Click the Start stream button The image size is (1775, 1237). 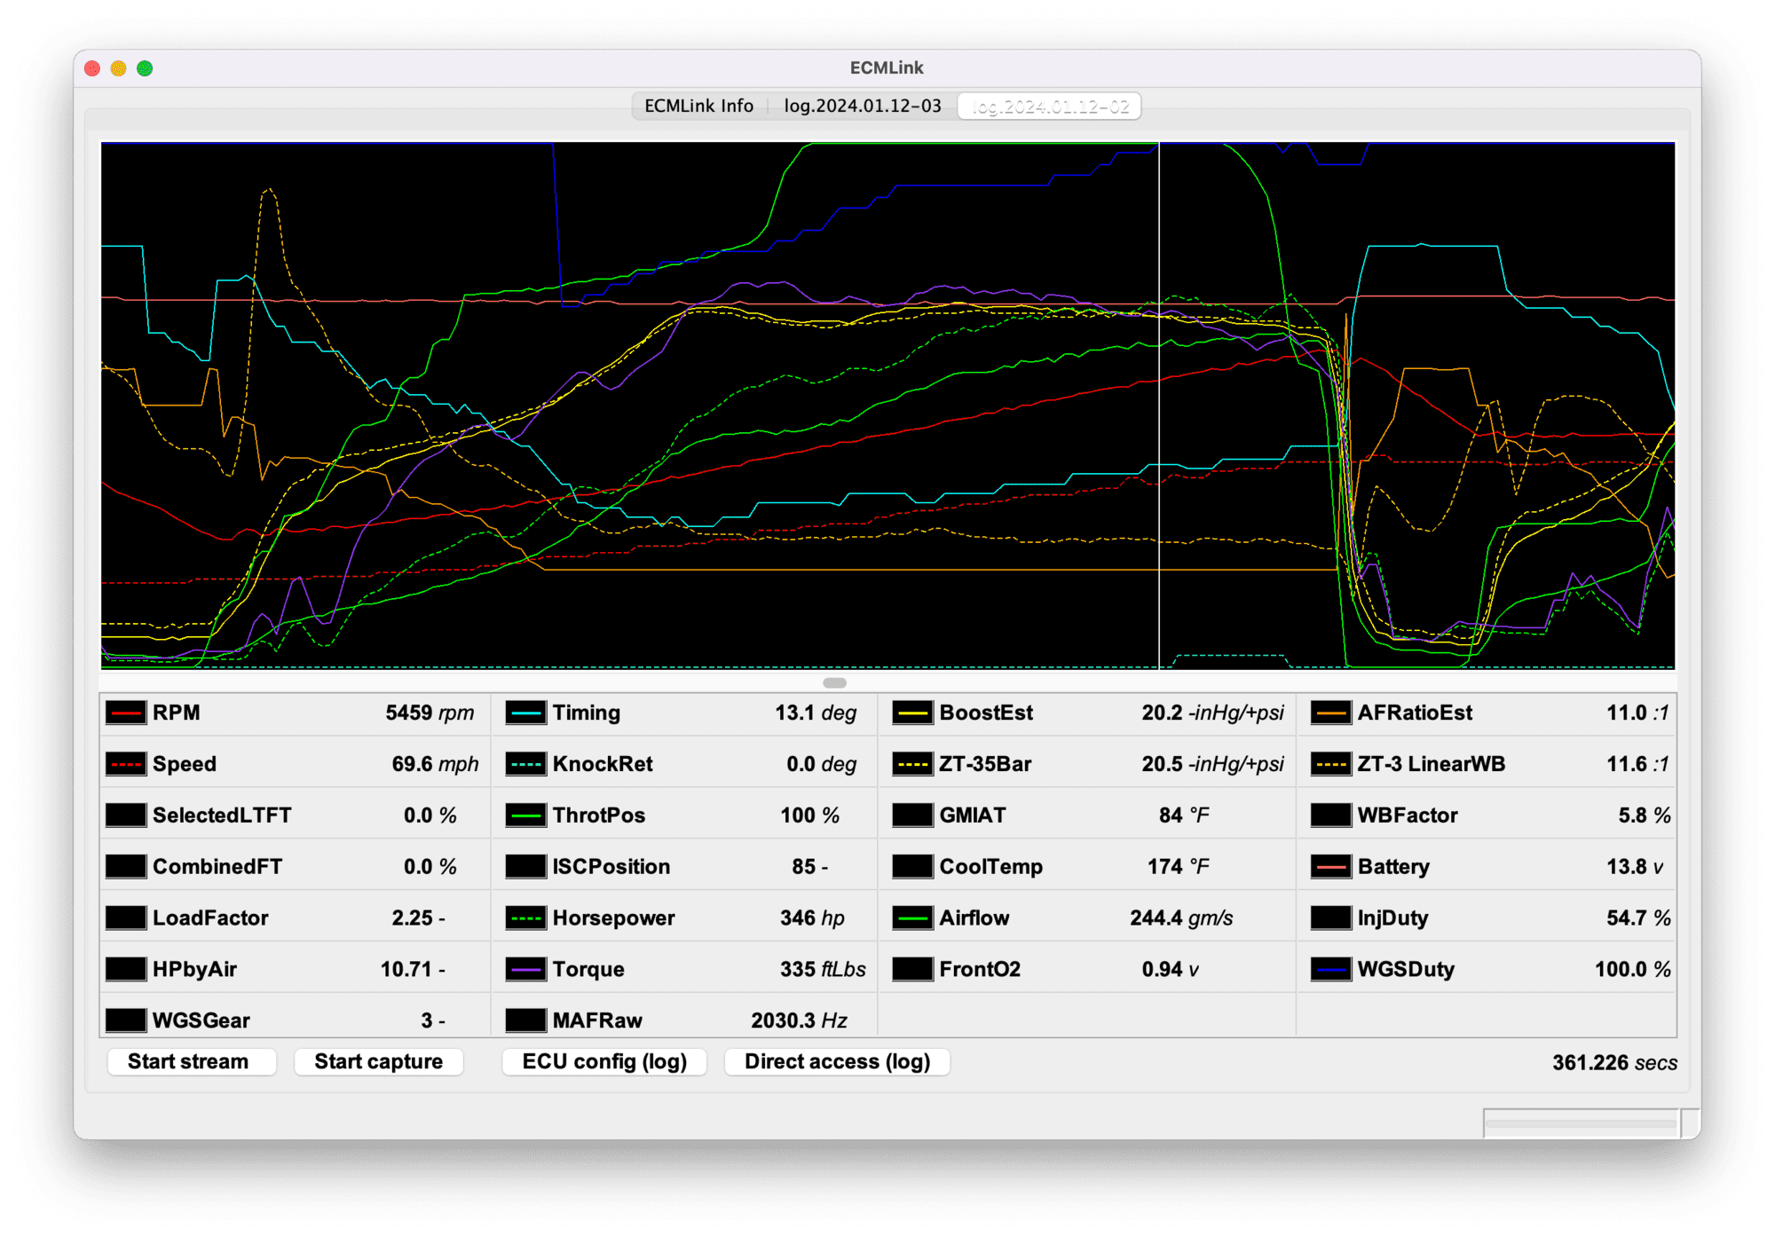191,1062
